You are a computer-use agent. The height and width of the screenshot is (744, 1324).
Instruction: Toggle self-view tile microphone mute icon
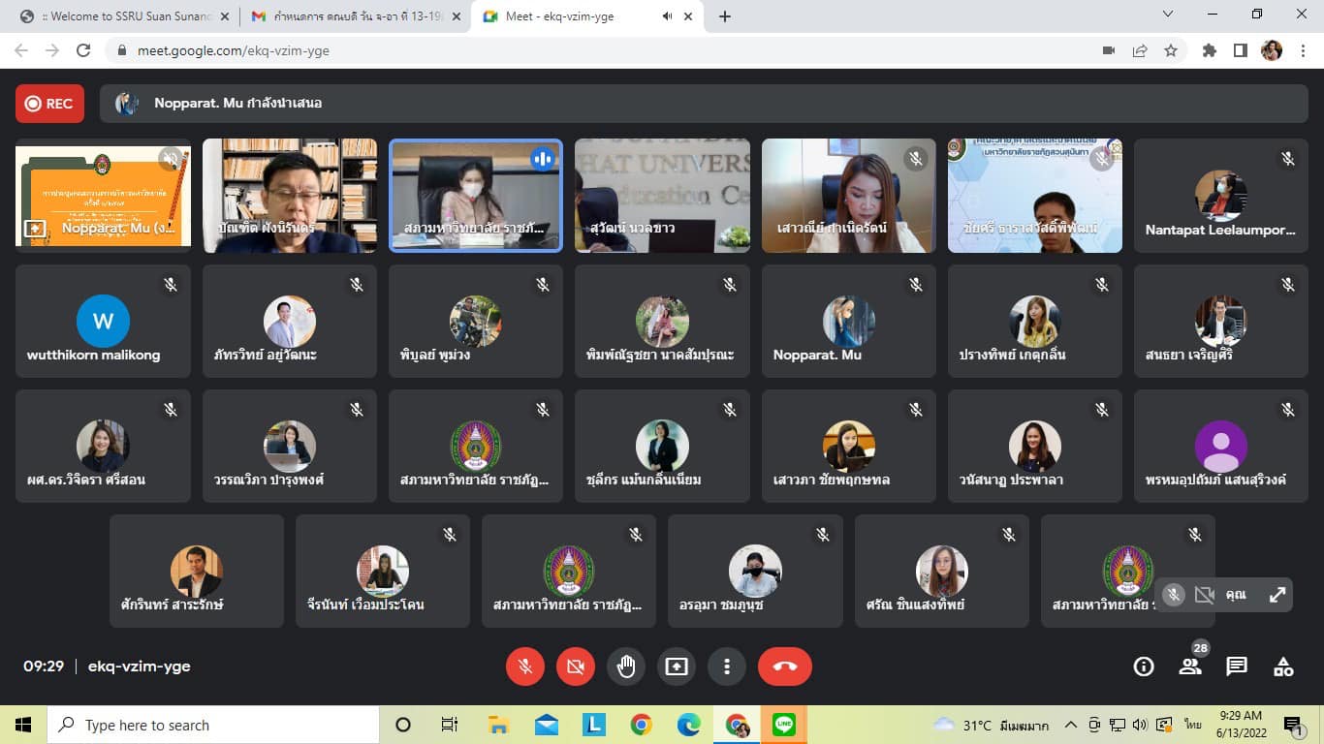click(1174, 595)
